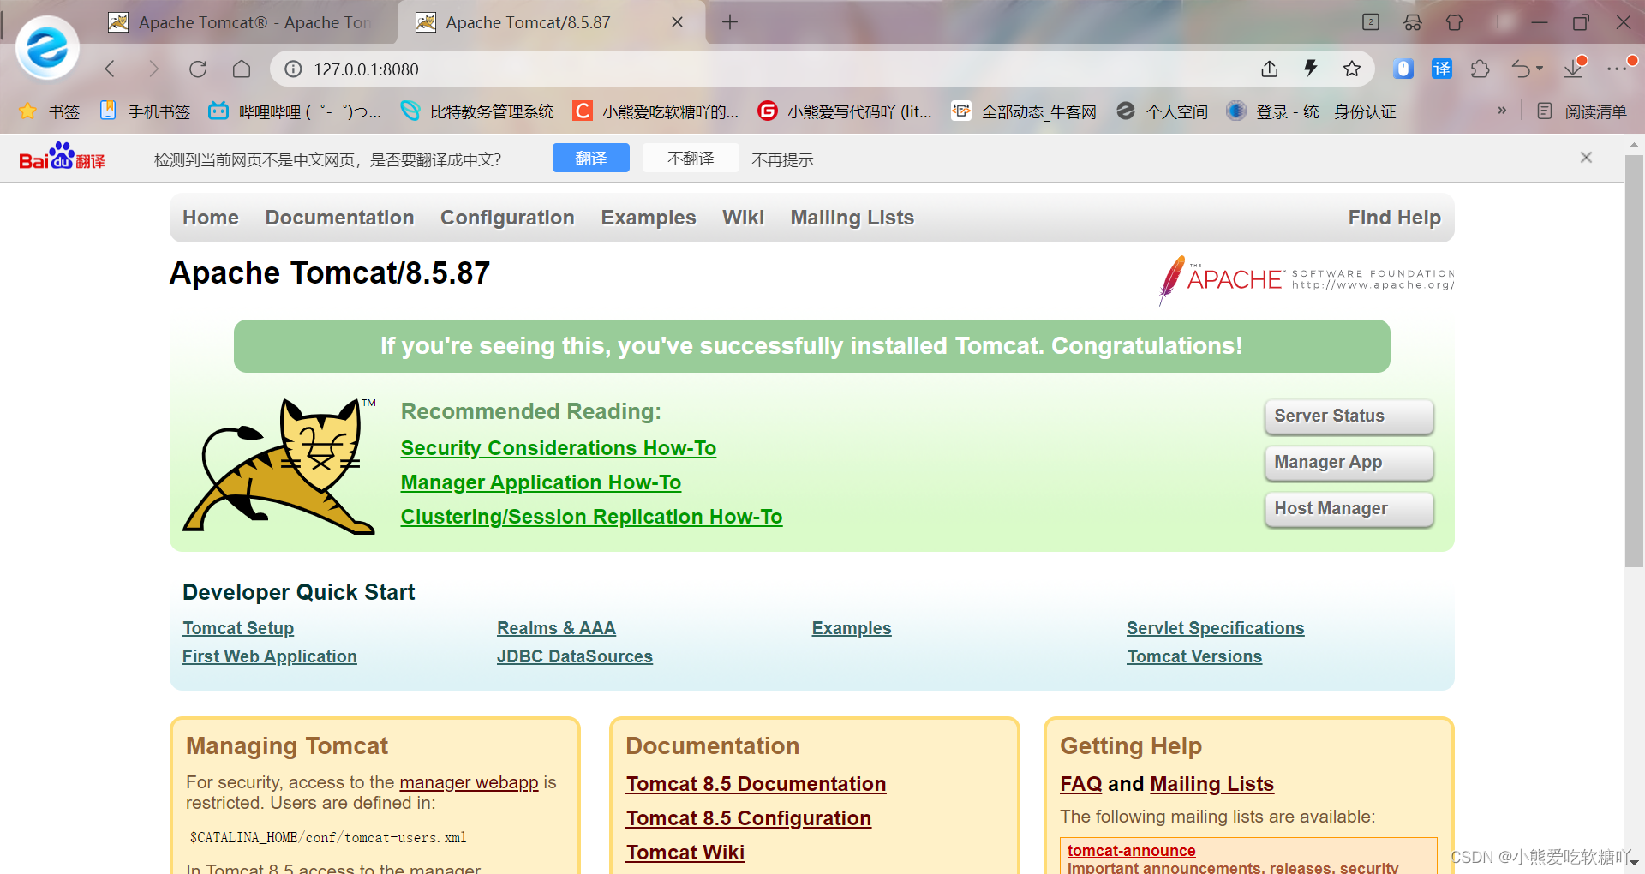Open Manager Application How-To link

[x=541, y=482]
